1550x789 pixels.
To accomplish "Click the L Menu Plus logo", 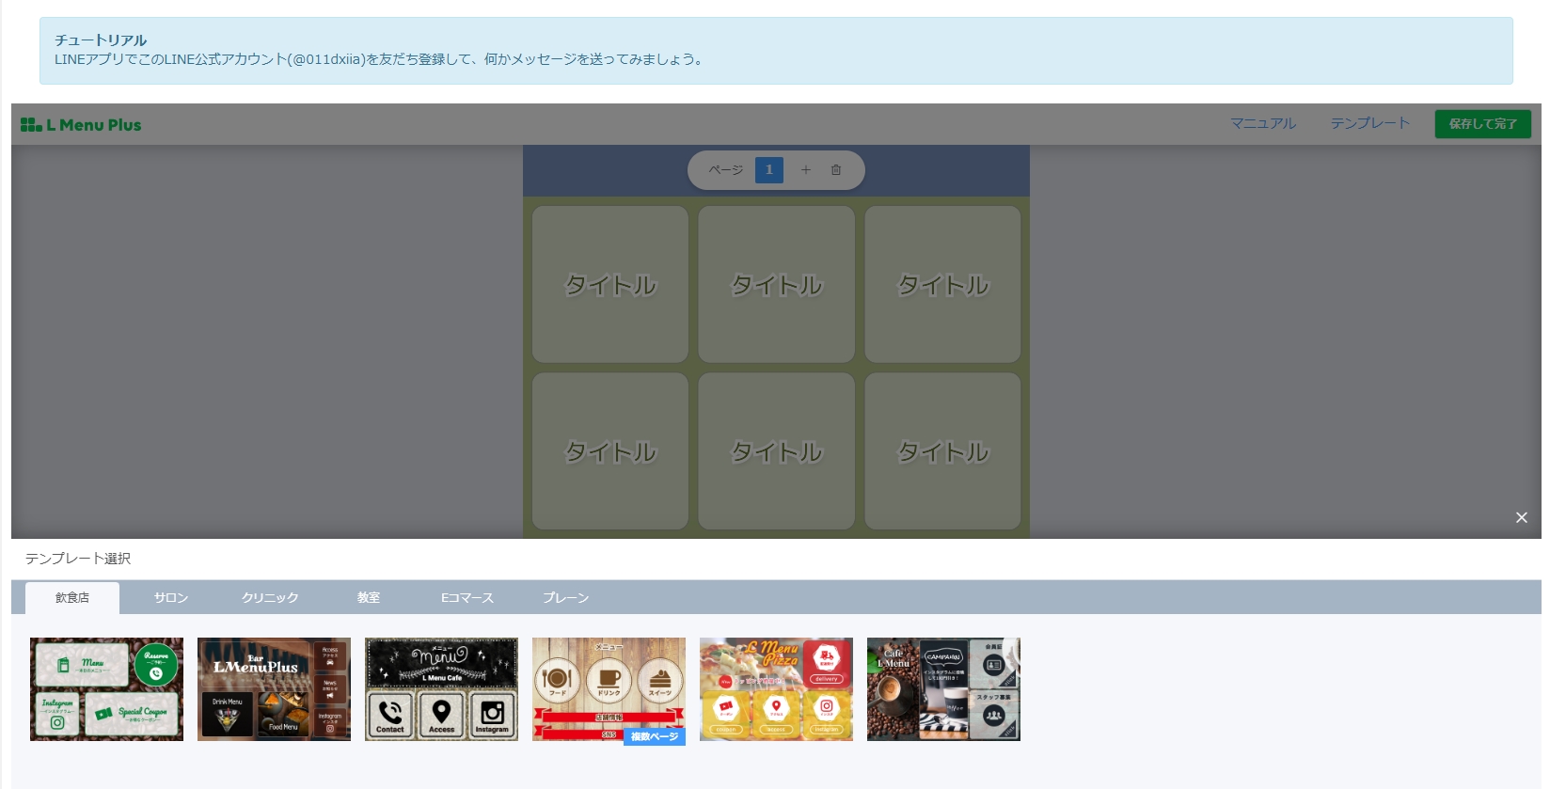I will pyautogui.click(x=81, y=125).
